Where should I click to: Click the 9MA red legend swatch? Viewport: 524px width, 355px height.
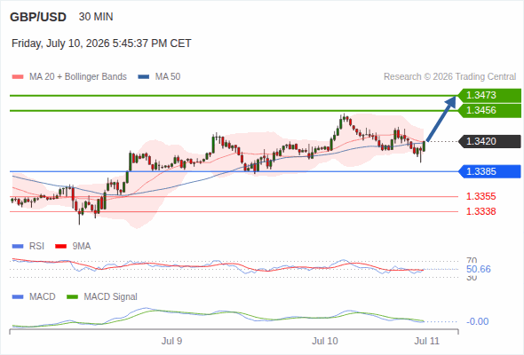point(60,247)
